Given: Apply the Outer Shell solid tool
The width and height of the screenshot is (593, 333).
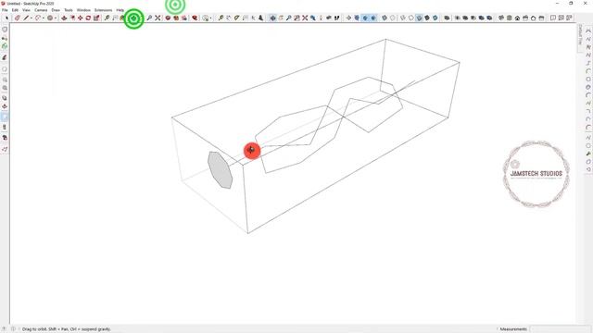Looking at the screenshot, I should pos(447,18).
